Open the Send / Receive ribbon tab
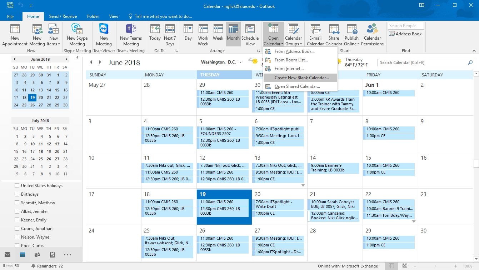Viewport: 479px width, 270px height. (x=63, y=16)
